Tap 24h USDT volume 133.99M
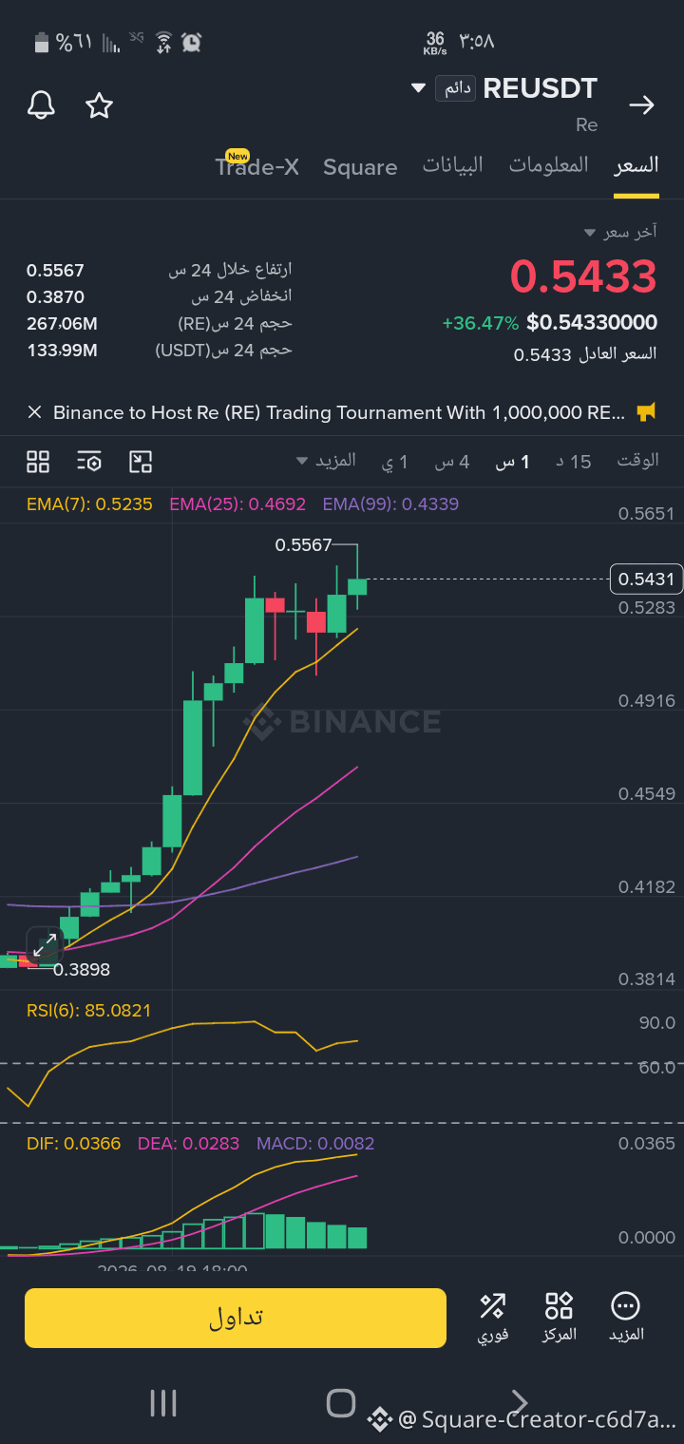The image size is (684, 1444). 62,351
